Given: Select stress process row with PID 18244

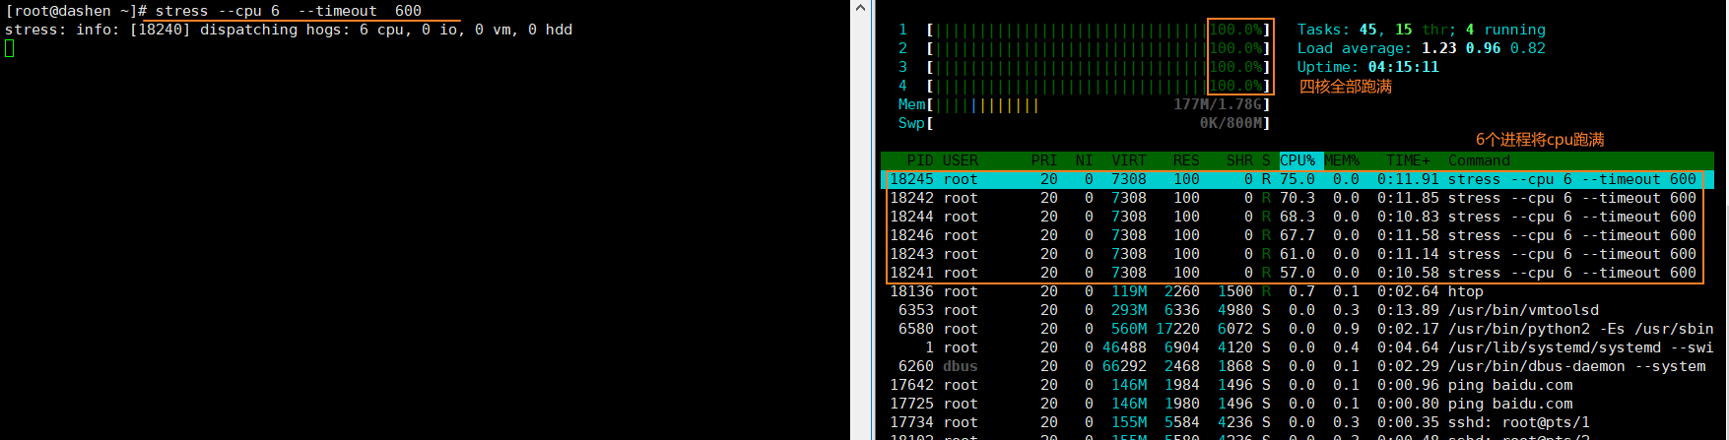Looking at the screenshot, I should pos(1297,217).
